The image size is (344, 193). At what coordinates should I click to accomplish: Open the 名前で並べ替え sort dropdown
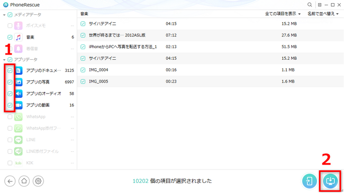(323, 14)
